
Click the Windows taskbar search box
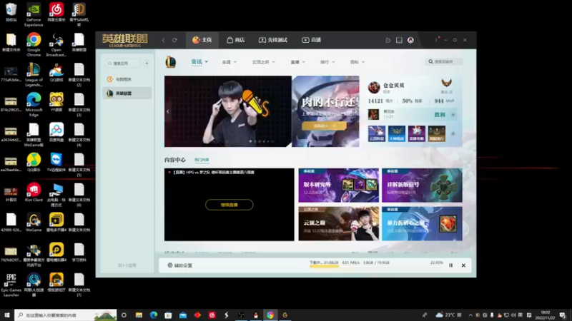click(66, 315)
